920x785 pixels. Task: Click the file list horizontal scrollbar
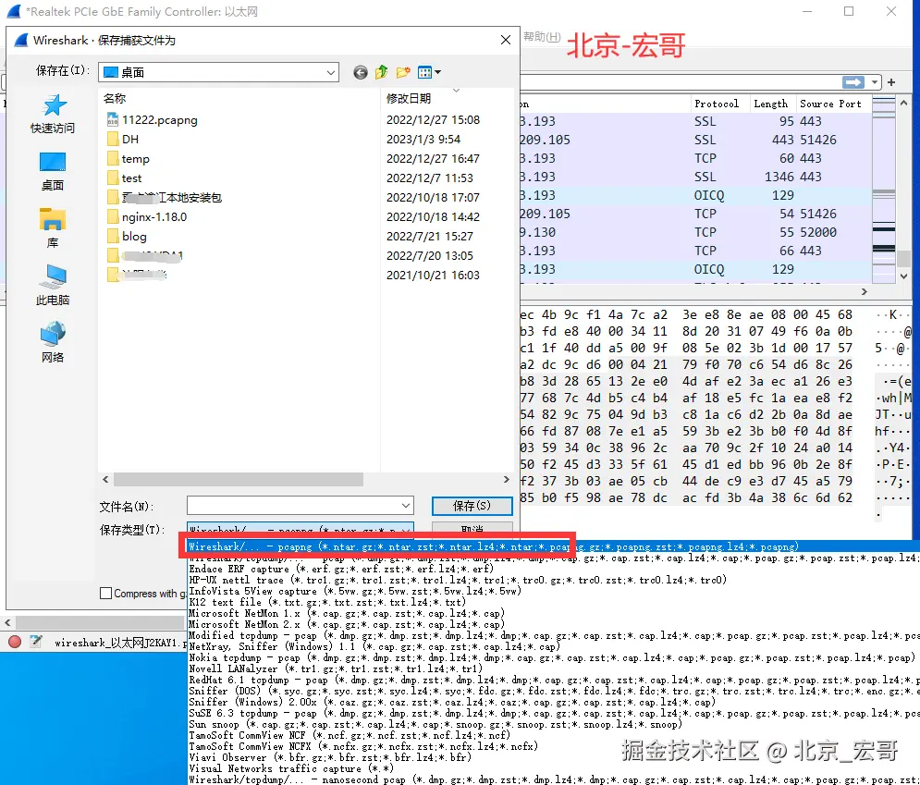239,479
